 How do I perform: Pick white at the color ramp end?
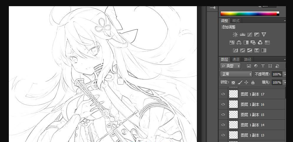pos(278,13)
